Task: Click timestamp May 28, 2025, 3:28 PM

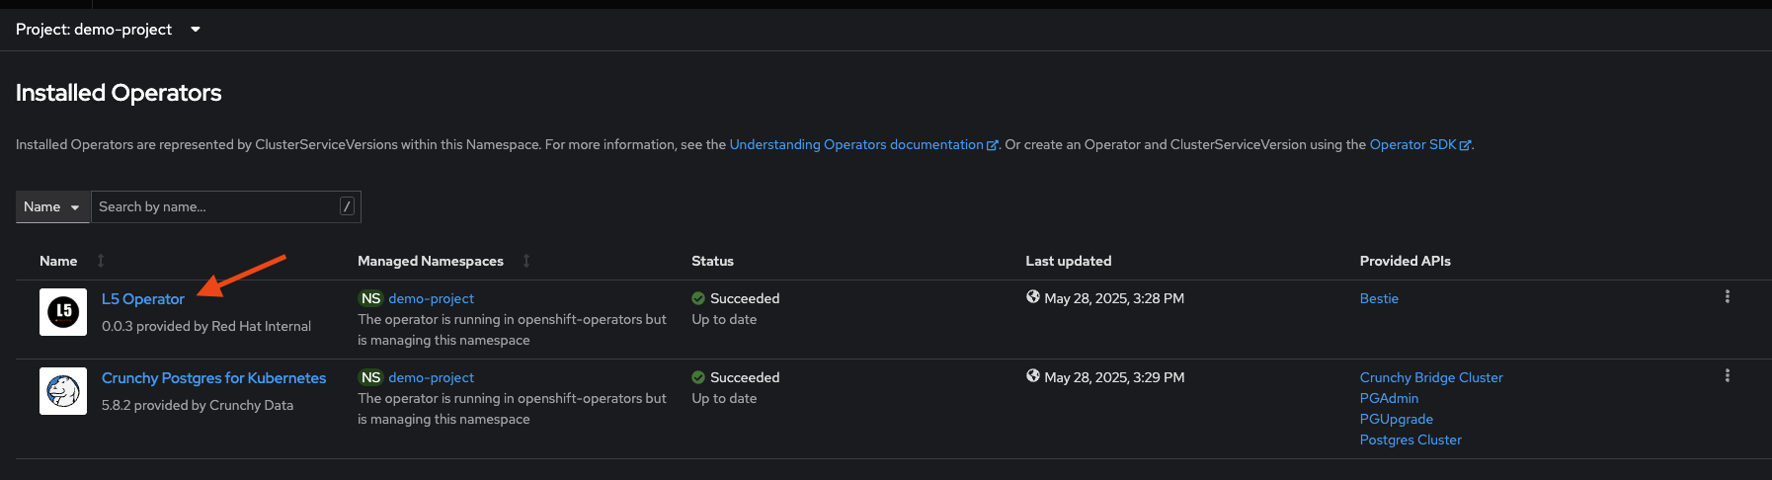Action: click(1114, 298)
